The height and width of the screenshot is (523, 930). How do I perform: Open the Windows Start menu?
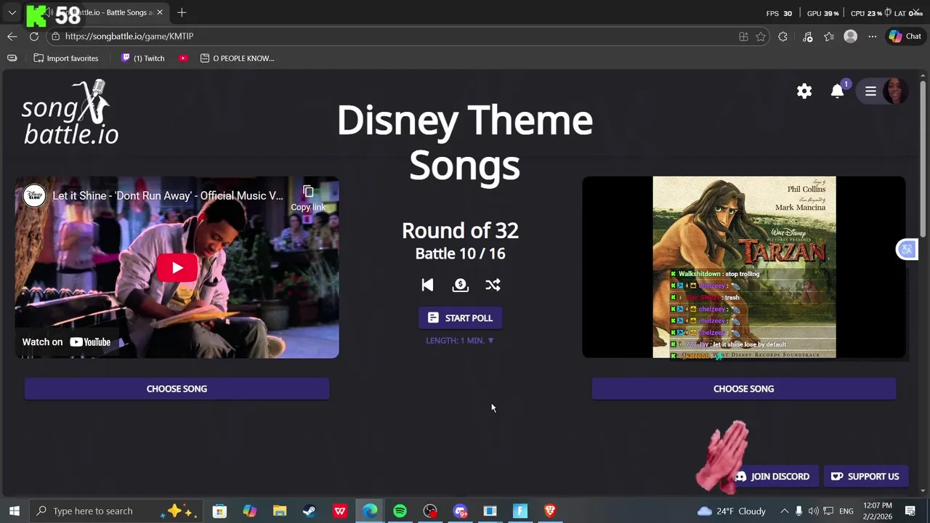point(14,511)
